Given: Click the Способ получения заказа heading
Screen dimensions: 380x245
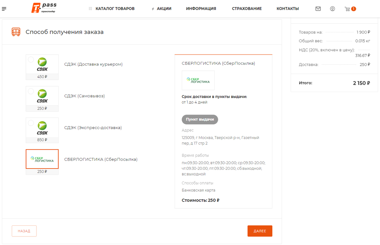Looking at the screenshot, I should (65, 32).
